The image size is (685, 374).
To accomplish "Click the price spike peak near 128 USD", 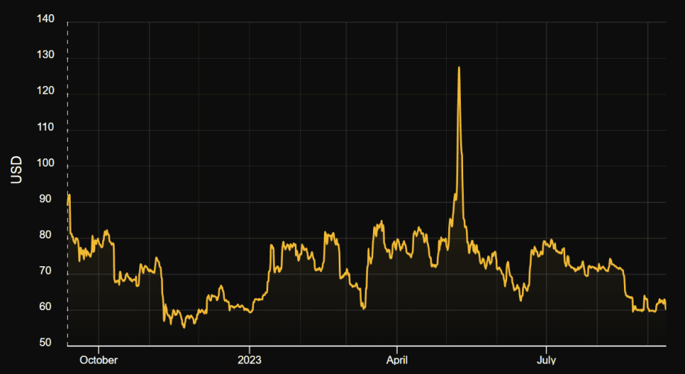I will point(459,68).
